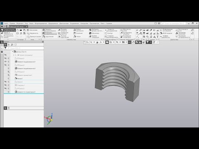Select the Прямоугольник sketch tool

[34, 37]
